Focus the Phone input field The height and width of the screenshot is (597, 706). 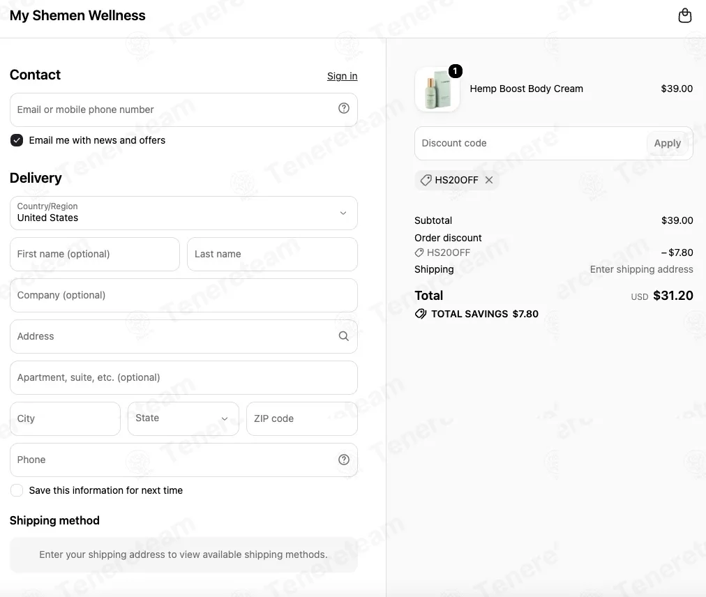pyautogui.click(x=183, y=460)
